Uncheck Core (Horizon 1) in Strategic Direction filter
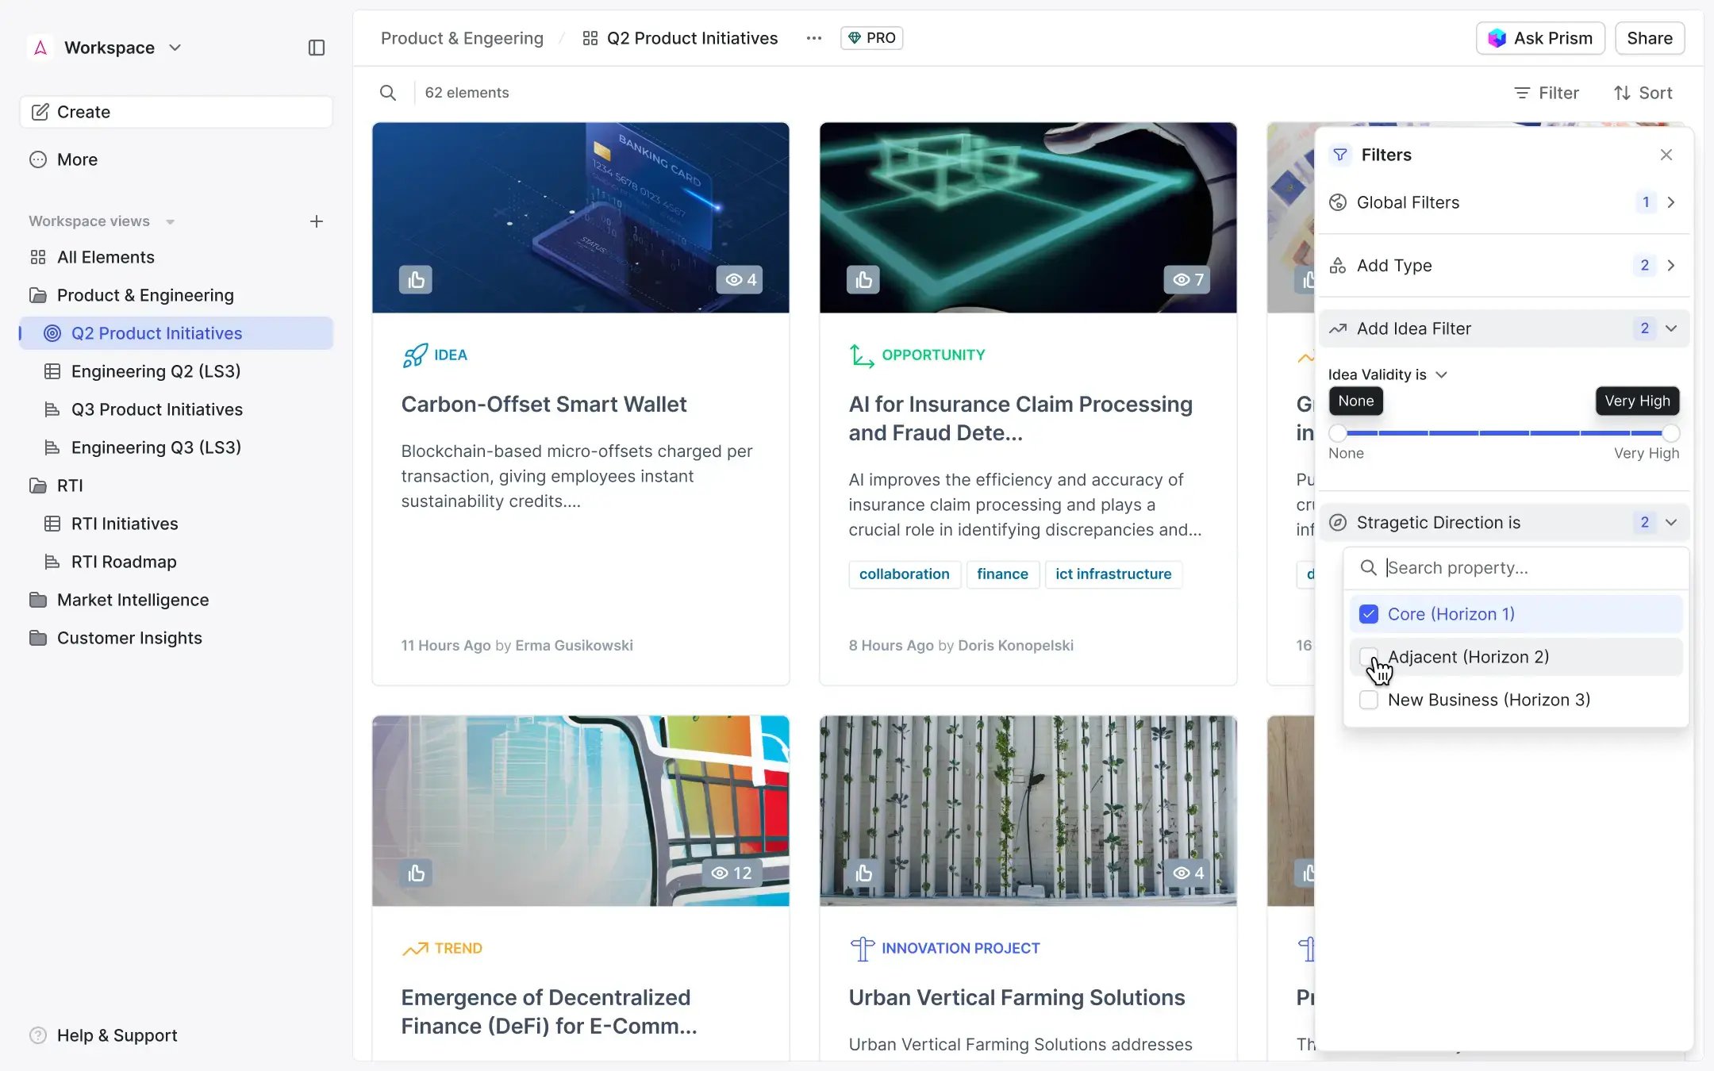Image resolution: width=1714 pixels, height=1071 pixels. (x=1369, y=613)
